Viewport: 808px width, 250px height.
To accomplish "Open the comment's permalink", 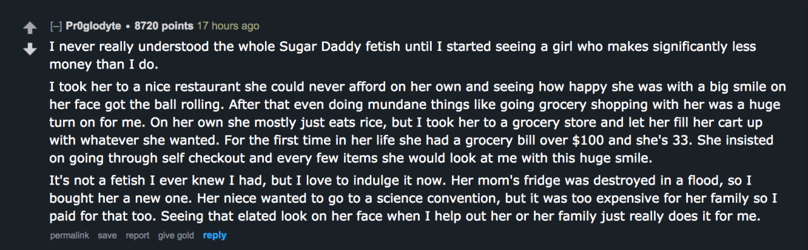I will [x=69, y=236].
